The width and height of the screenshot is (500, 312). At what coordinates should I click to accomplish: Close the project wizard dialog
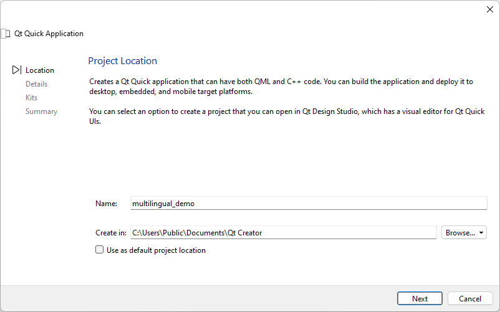click(x=489, y=9)
